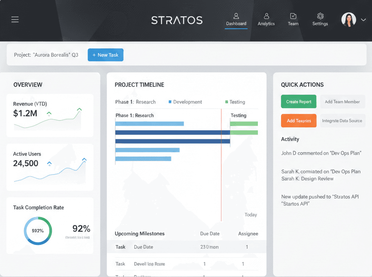Switch to the Analytics tab label
Image resolution: width=372 pixels, height=277 pixels.
pos(266,24)
